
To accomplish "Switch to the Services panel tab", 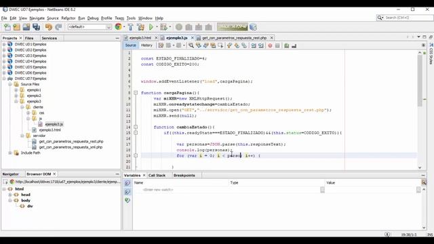I will [x=50, y=38].
